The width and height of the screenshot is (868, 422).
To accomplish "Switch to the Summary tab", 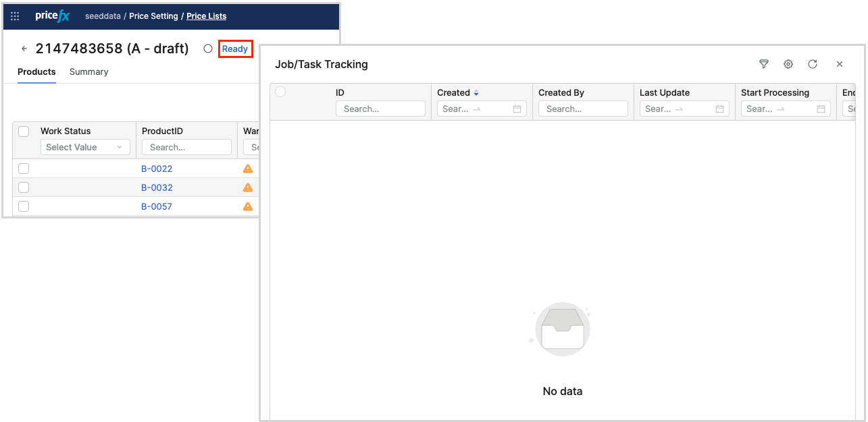I will 88,72.
